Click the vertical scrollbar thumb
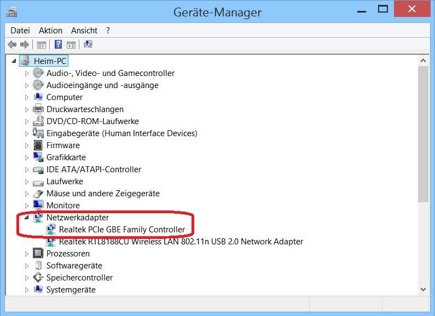 [x=423, y=134]
